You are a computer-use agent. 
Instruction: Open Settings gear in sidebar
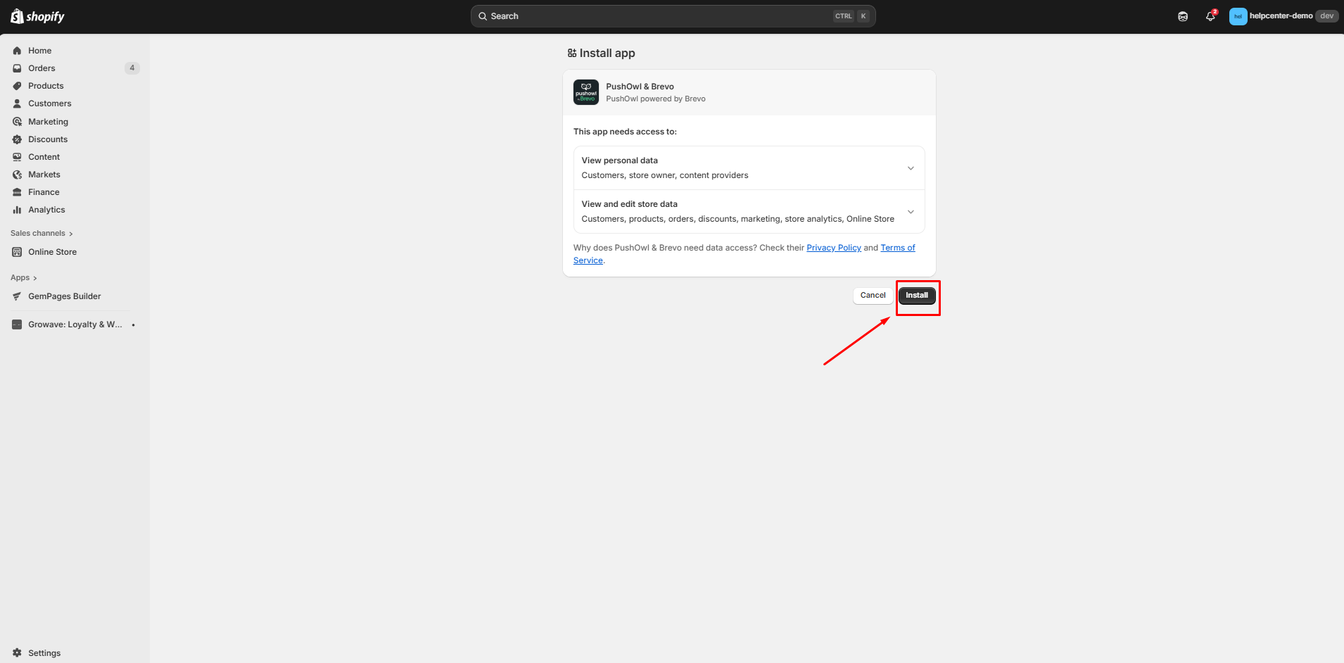18,653
